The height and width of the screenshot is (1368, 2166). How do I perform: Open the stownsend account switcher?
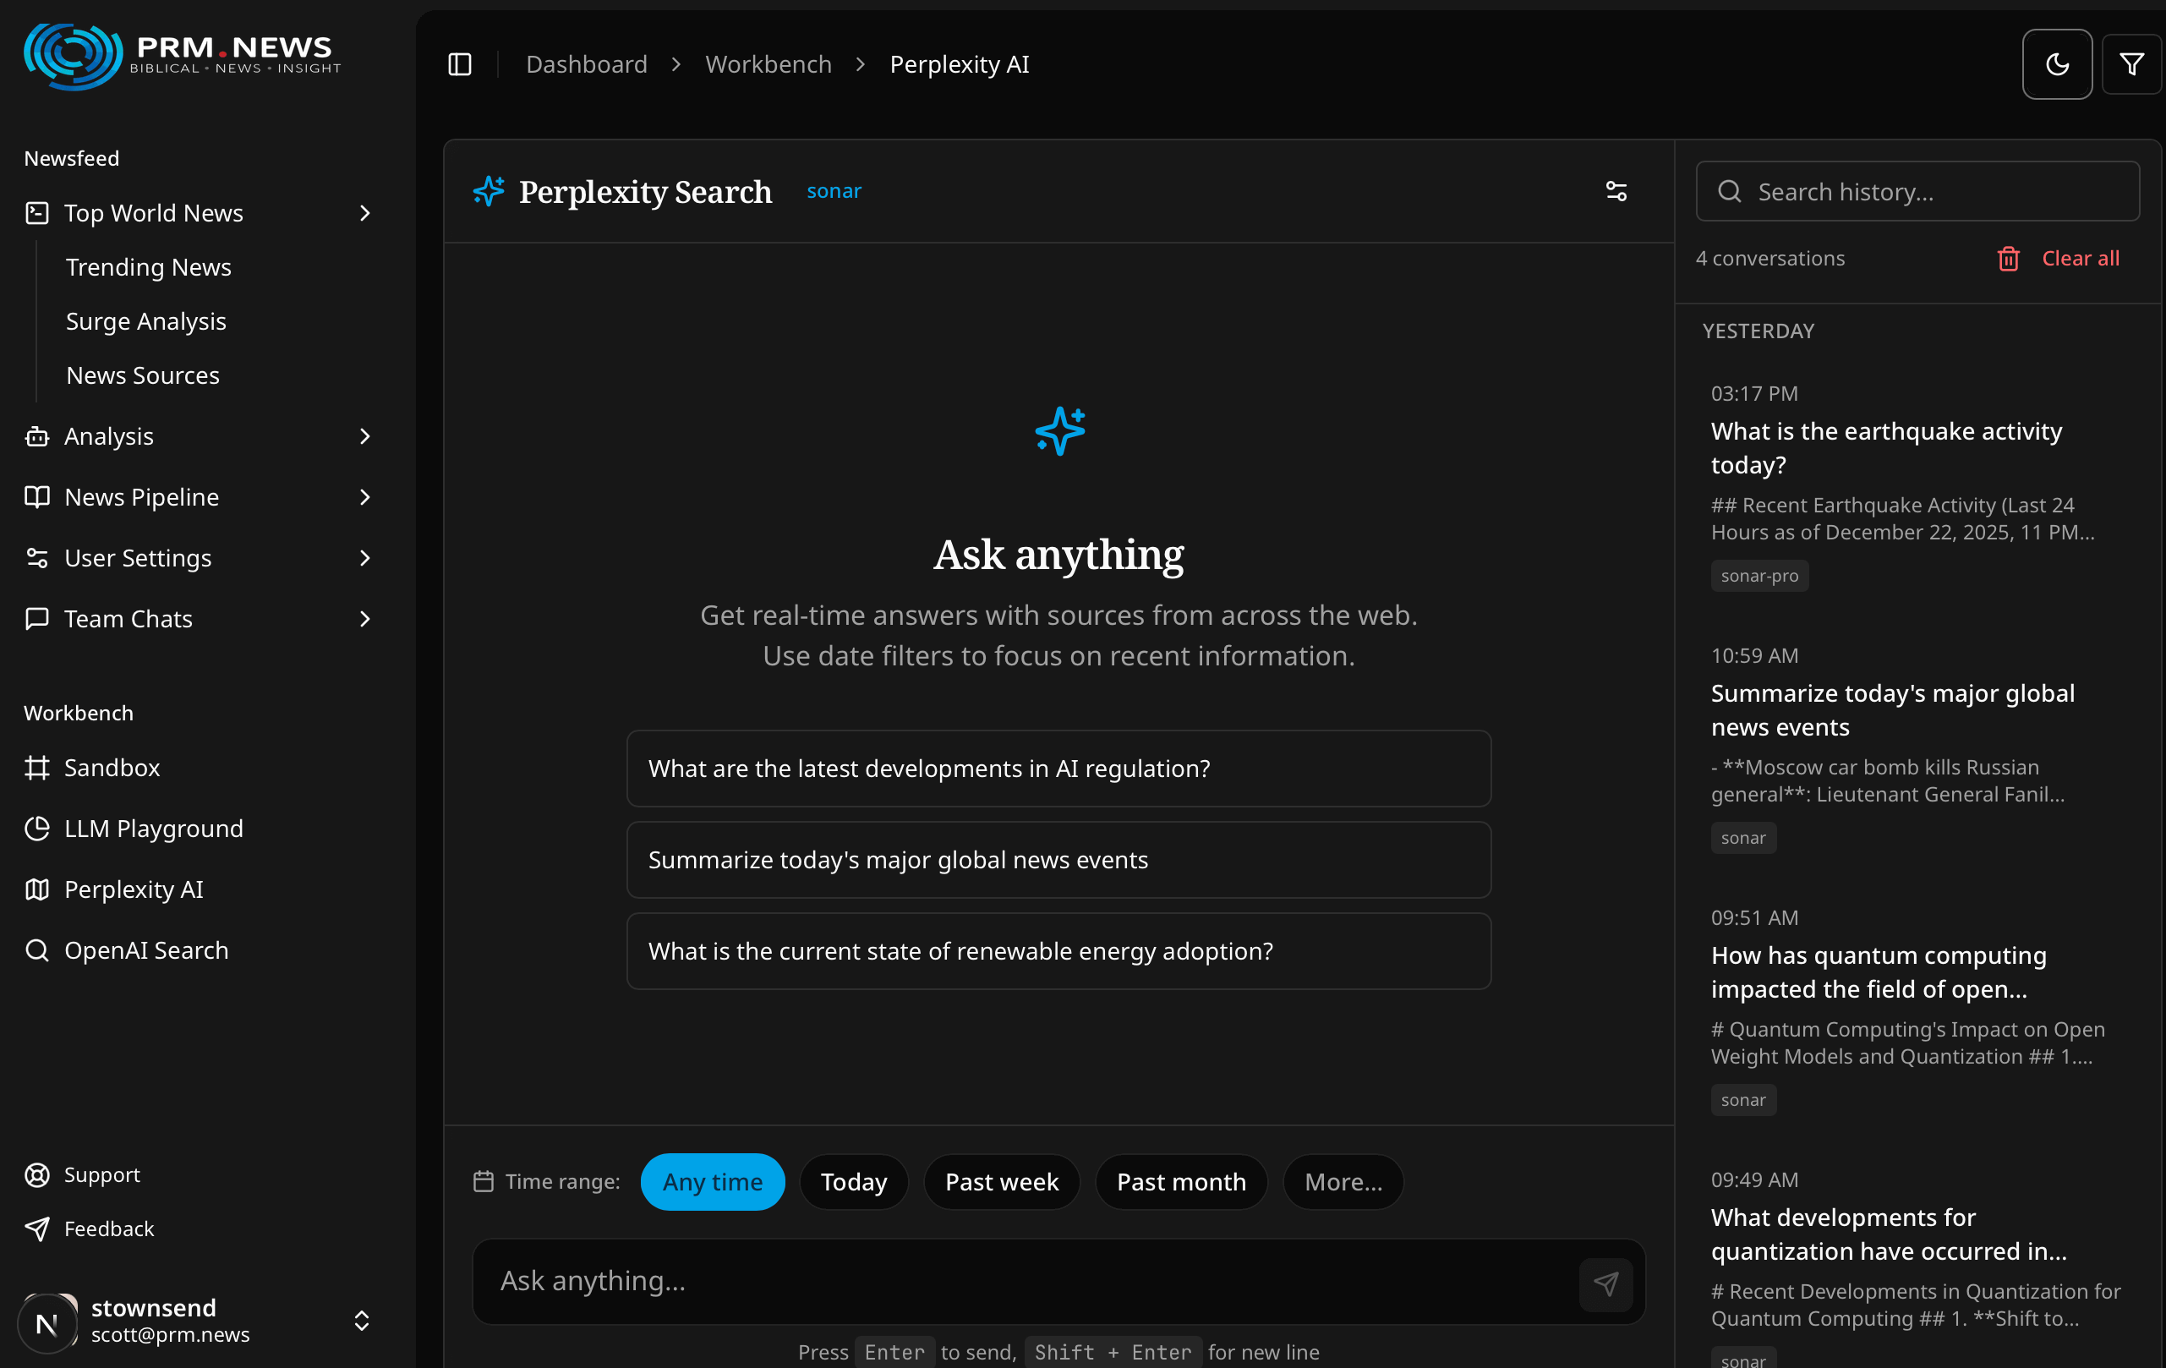(197, 1321)
